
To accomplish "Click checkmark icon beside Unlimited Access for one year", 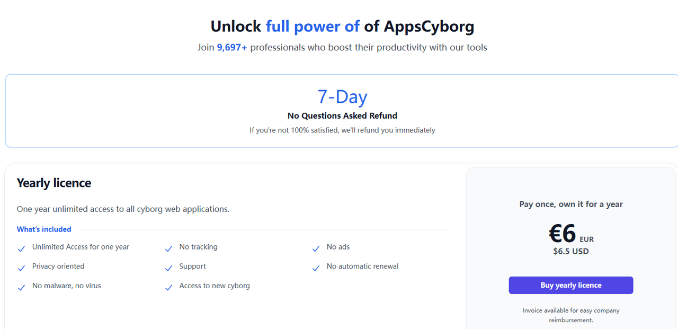I will [21, 248].
